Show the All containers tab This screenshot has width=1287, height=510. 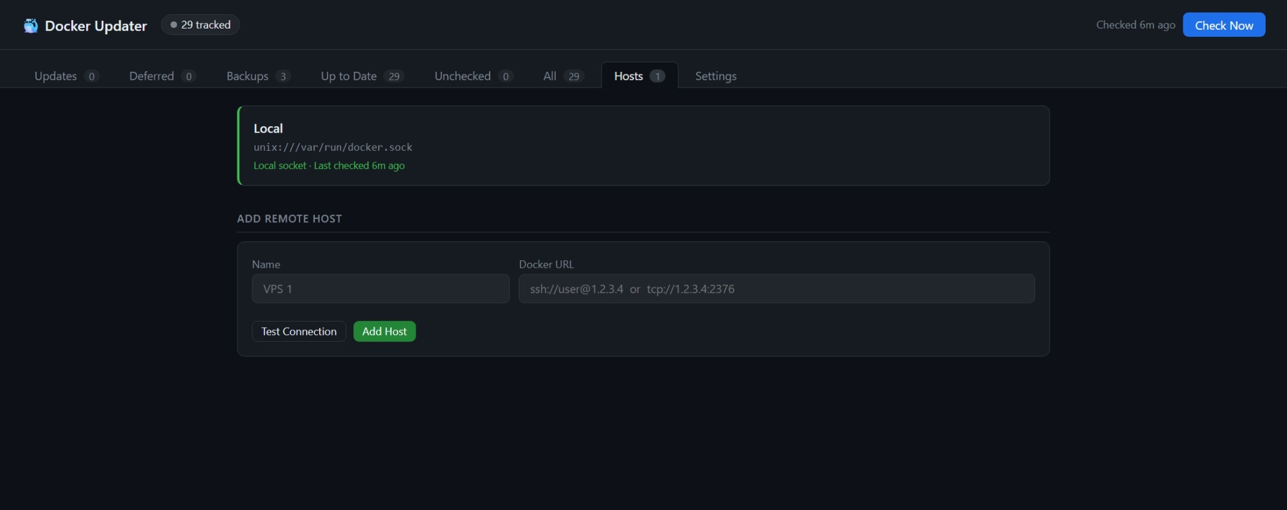[563, 76]
